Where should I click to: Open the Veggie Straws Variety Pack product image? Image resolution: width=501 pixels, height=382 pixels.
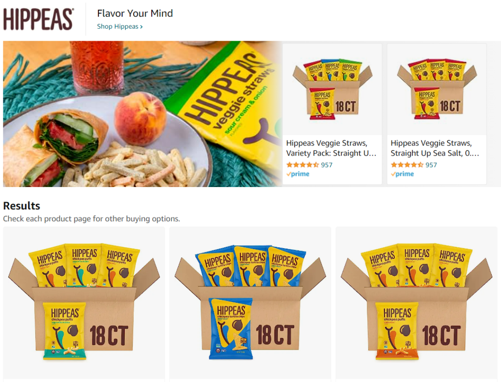click(x=332, y=89)
